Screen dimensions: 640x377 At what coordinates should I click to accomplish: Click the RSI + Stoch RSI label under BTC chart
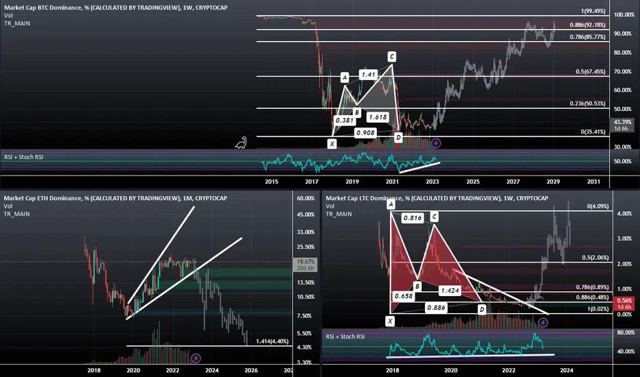click(x=23, y=157)
